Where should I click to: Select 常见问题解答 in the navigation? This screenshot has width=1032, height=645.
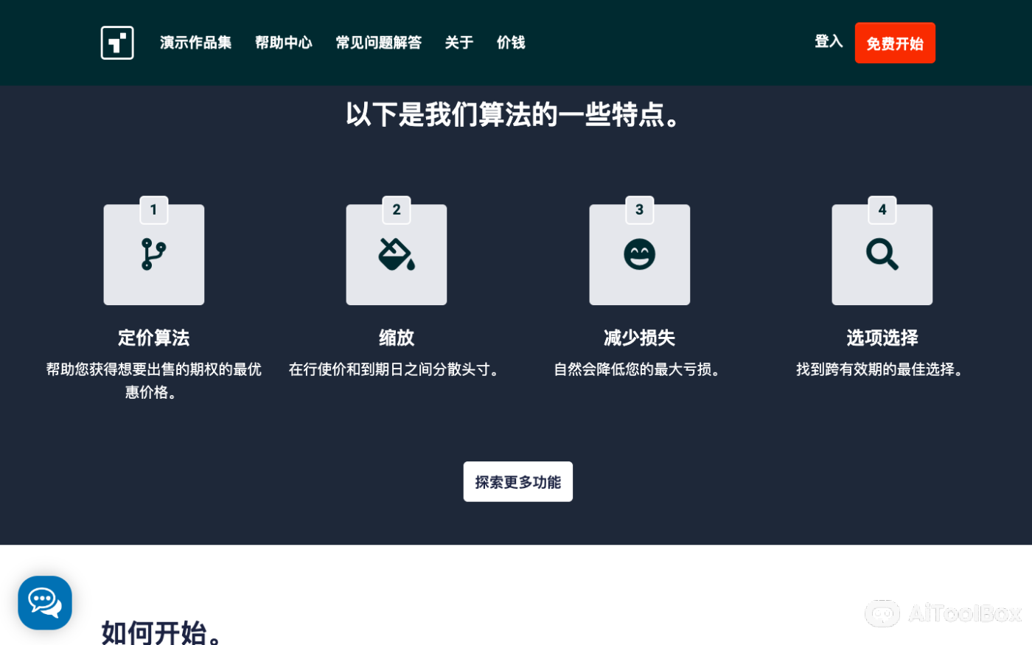(x=378, y=42)
